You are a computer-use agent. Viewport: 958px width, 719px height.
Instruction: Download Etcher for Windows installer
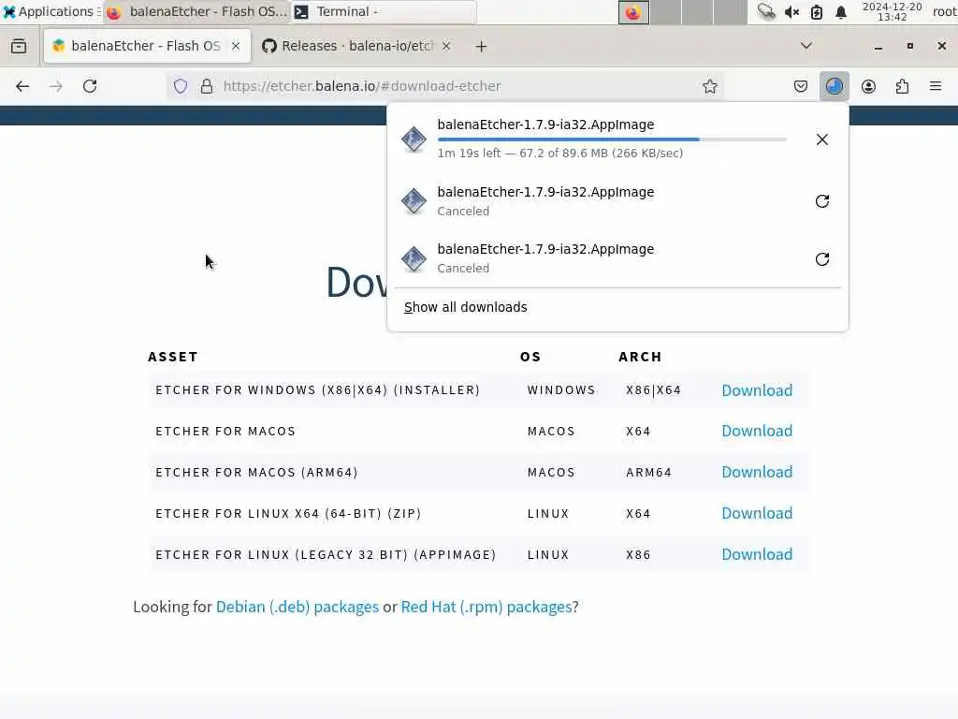pos(756,390)
